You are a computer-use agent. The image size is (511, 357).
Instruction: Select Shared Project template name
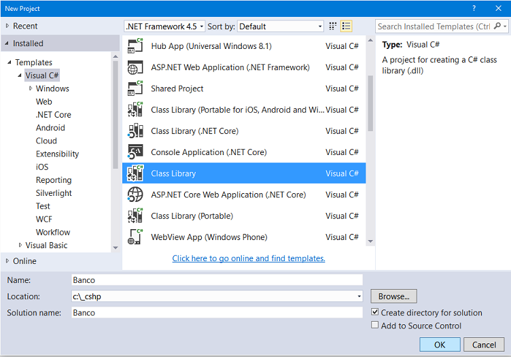[177, 88]
